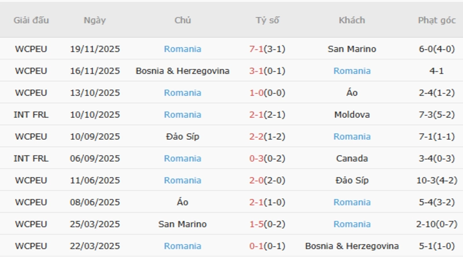Click the 2-10(0-7) corner kick result
This screenshot has width=463, height=260.
436,224
